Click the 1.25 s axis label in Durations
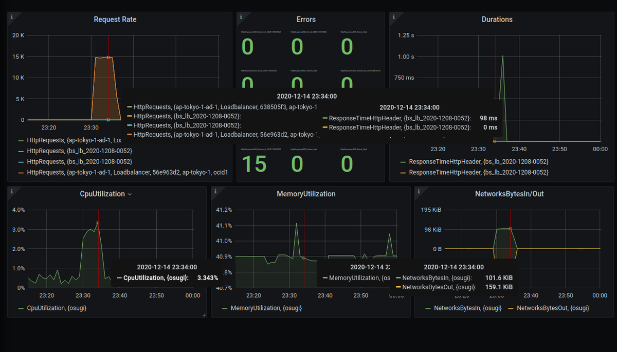Image resolution: width=617 pixels, height=352 pixels. 406,35
